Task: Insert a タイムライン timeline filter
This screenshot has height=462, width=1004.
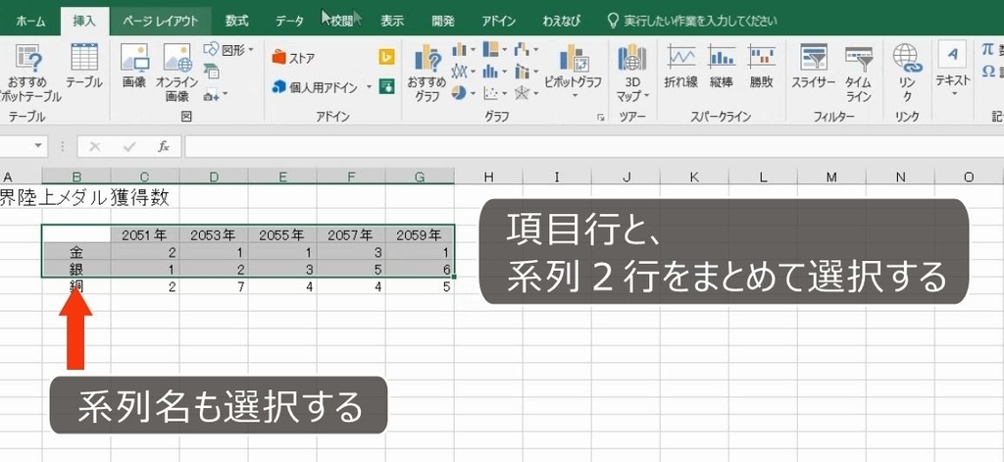Action: [x=858, y=74]
